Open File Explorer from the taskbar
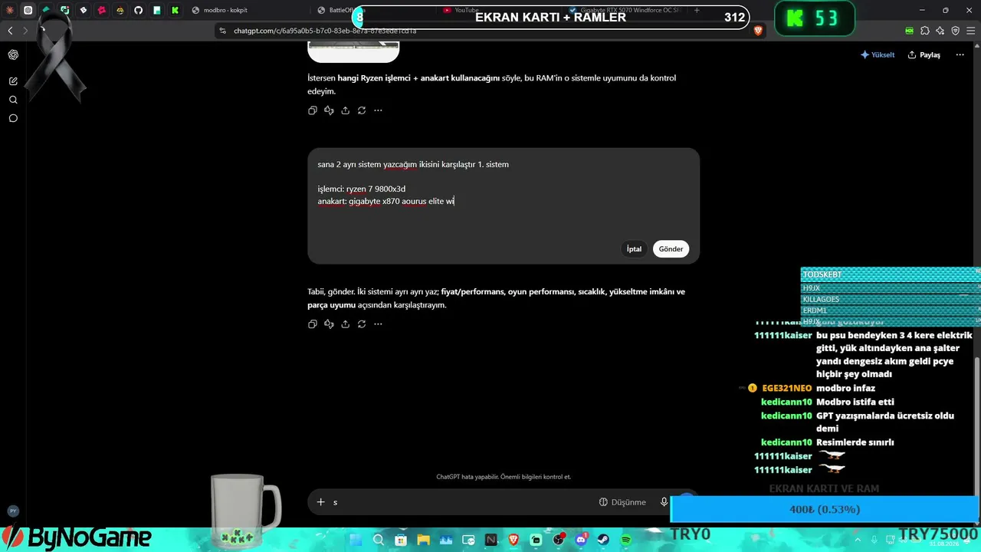981x552 pixels. click(x=423, y=540)
